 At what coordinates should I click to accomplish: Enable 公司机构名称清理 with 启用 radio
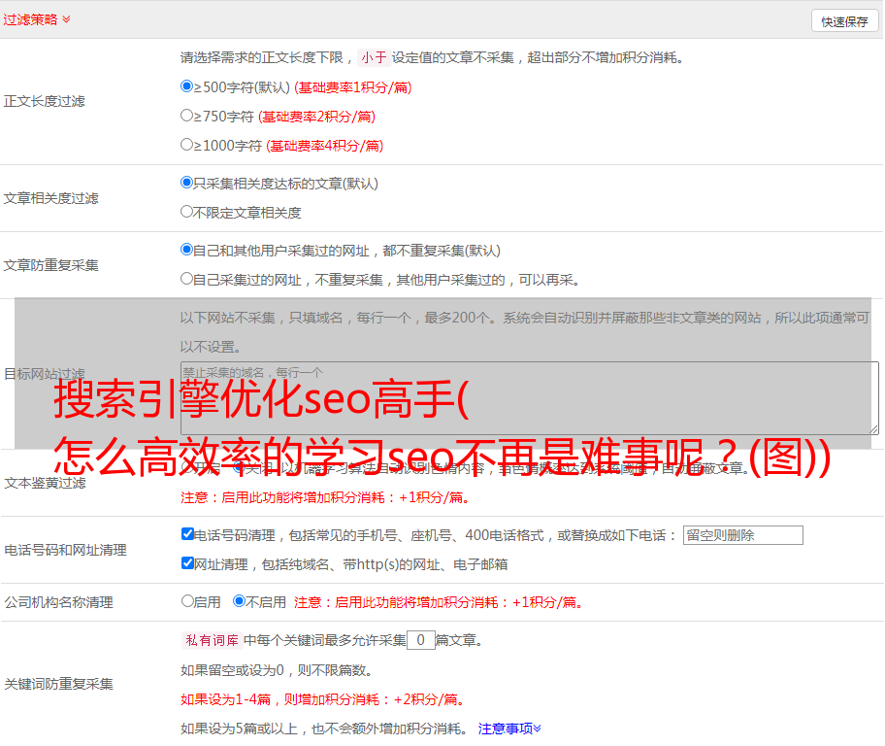pos(187,601)
